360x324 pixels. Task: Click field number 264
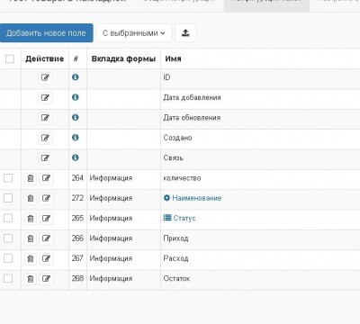click(x=77, y=178)
